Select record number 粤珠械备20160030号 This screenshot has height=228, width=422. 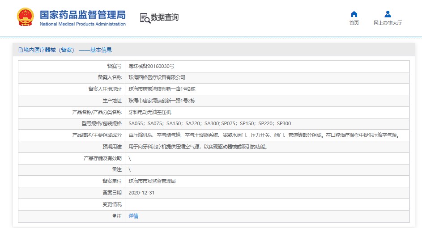point(151,66)
